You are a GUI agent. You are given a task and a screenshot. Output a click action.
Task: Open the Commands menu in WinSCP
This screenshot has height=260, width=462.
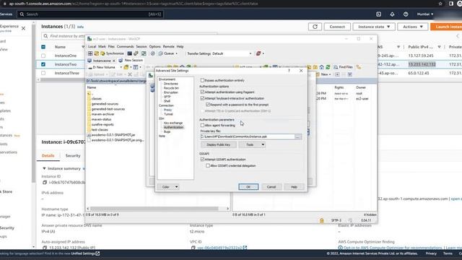[125, 46]
